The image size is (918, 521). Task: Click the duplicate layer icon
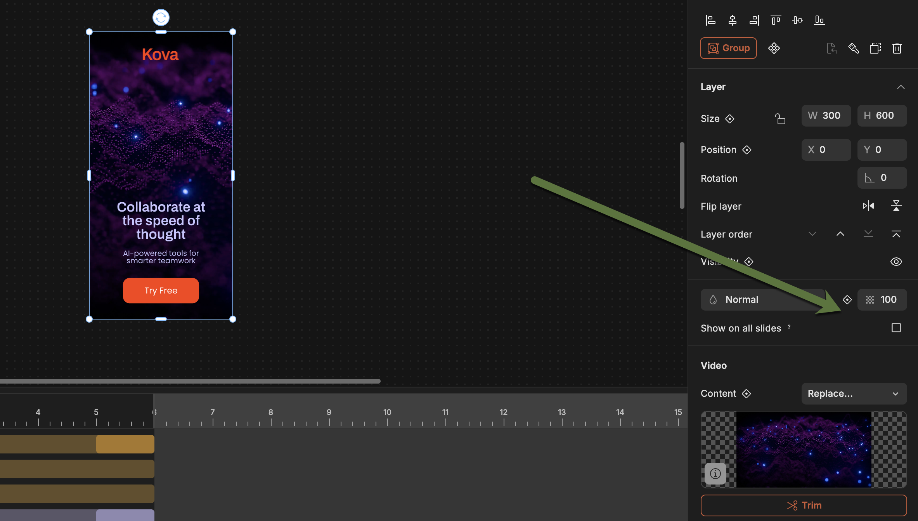pos(875,48)
